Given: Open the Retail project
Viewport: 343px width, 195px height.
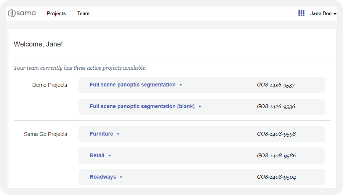Looking at the screenshot, I should pos(97,155).
